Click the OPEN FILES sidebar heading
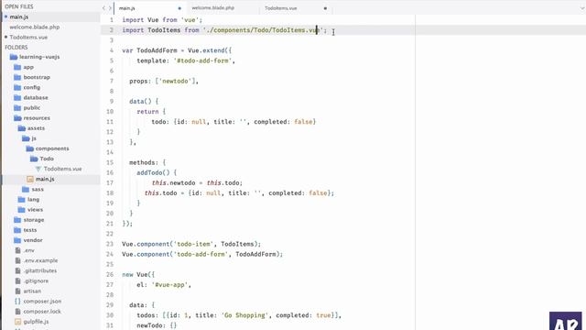The height and width of the screenshot is (330, 586). click(18, 6)
